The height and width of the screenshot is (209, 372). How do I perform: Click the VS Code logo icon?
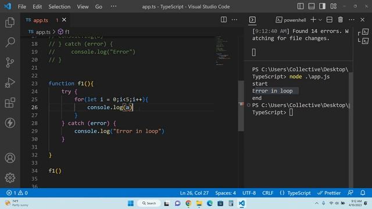(x=8, y=6)
